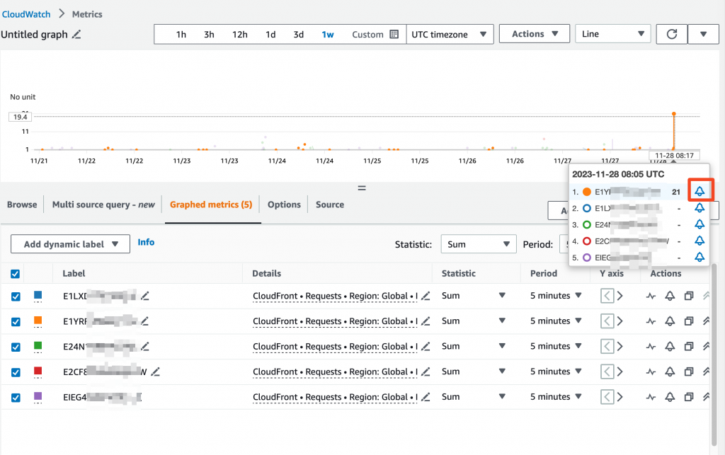The image size is (725, 455).
Task: Switch to Multi source query tab
Action: point(103,205)
